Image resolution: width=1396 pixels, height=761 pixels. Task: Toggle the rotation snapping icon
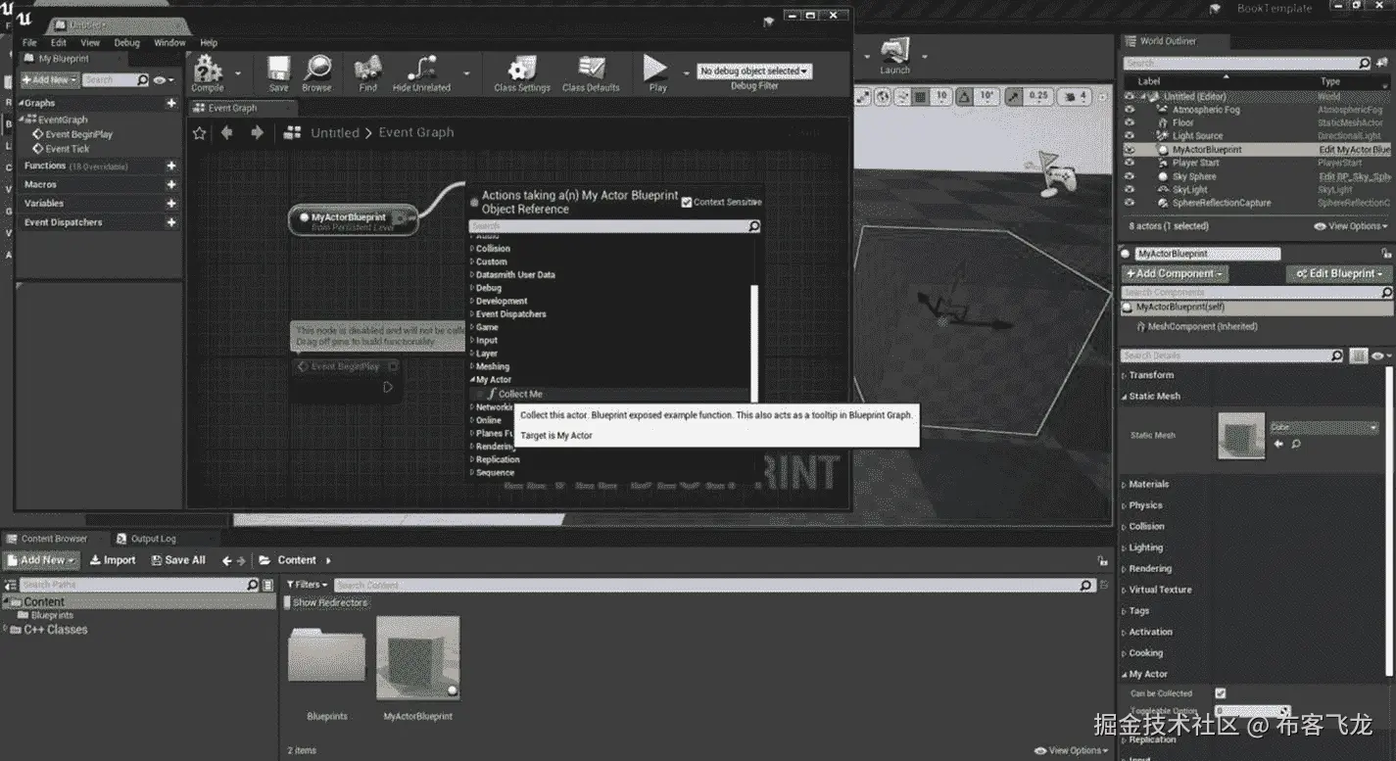[964, 97]
